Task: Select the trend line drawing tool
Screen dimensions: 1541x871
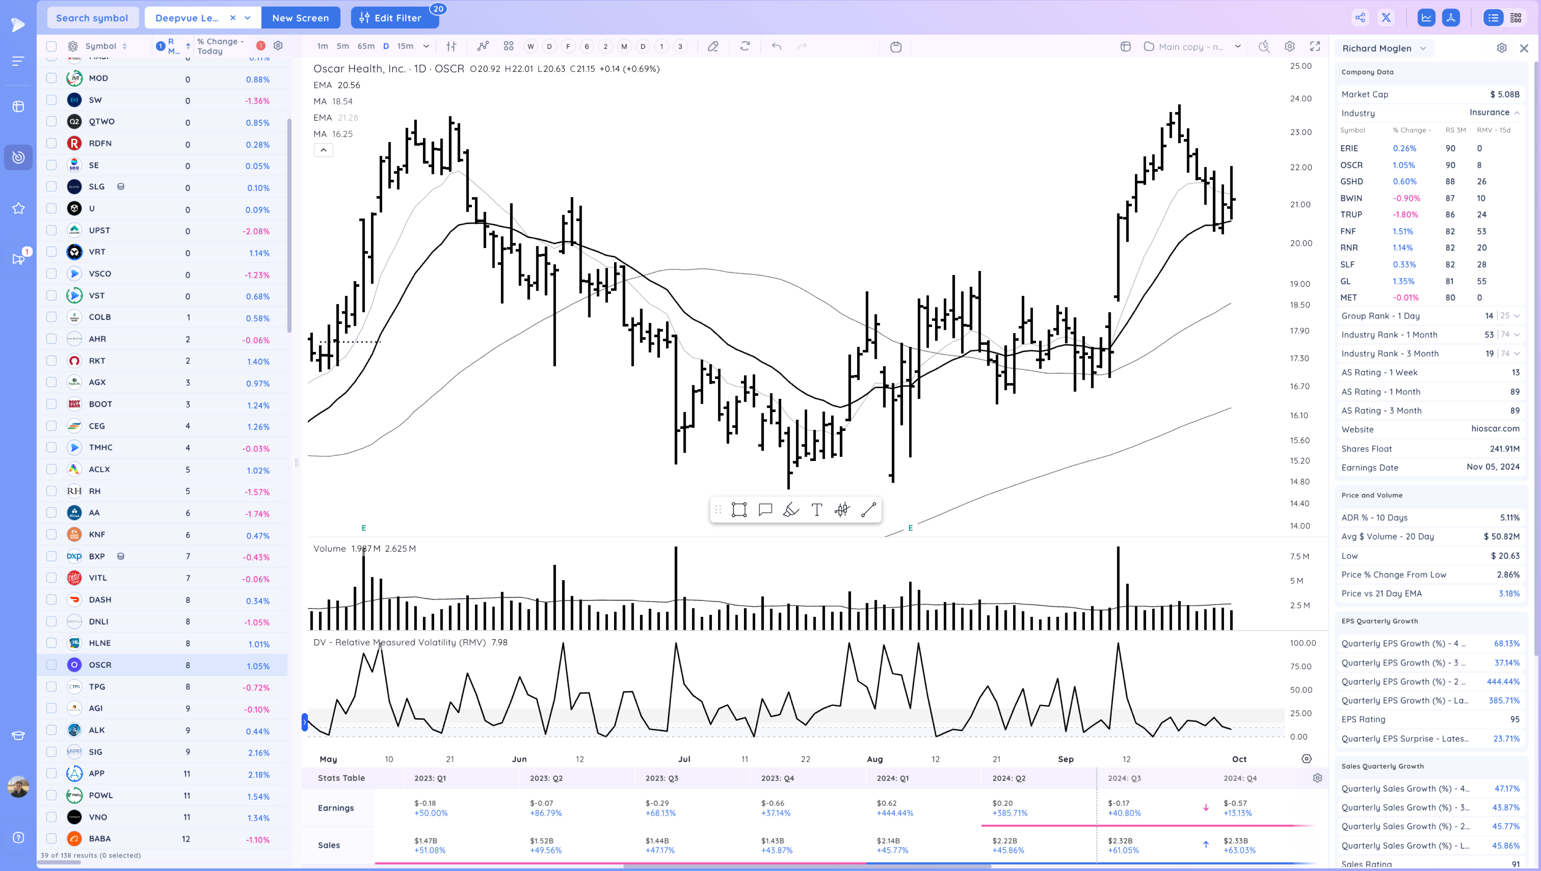Action: [x=868, y=510]
